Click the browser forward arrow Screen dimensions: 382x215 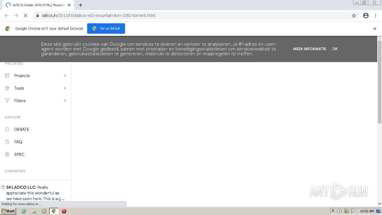point(16,16)
